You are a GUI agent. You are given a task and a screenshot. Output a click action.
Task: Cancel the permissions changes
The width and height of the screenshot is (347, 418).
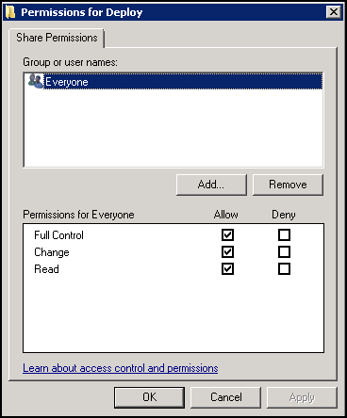pos(226,397)
